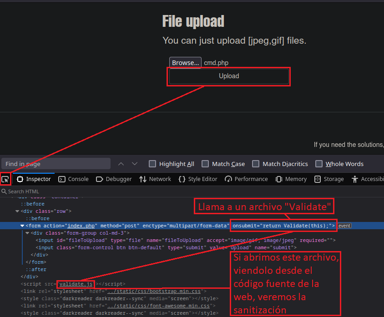Image resolution: width=384 pixels, height=317 pixels.
Task: Open the Memory panel
Action: click(291, 179)
